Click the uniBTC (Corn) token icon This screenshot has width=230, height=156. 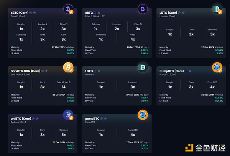(x=68, y=115)
